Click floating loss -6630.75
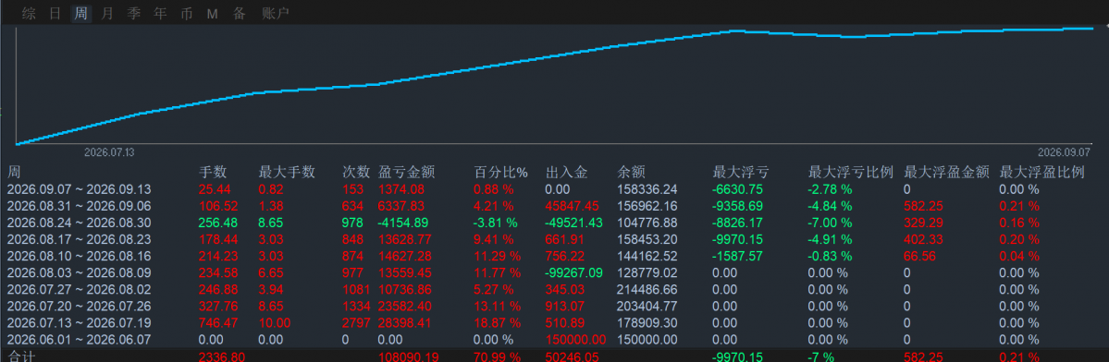This screenshot has height=362, width=1109. 738,189
